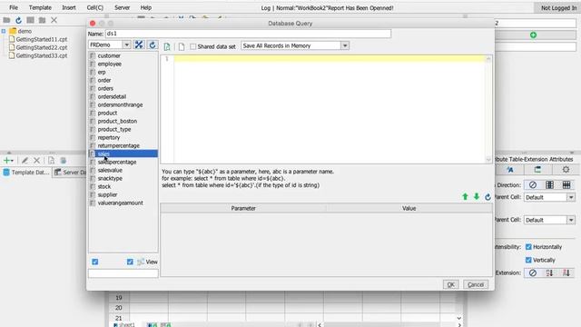This screenshot has height=327, width=581.
Task: Open the File menu
Action: coord(14,7)
